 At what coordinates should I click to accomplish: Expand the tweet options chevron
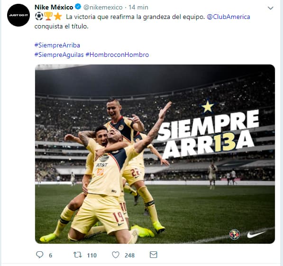270,8
